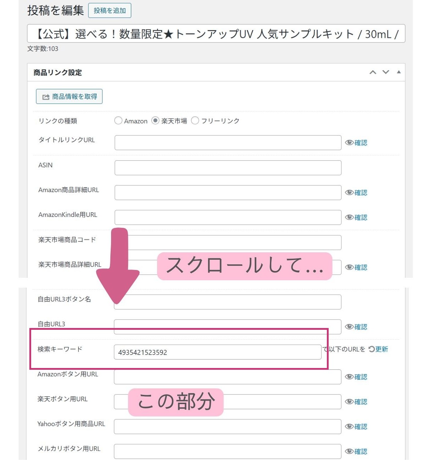433x460 pixels.
Task: Click the 商品情報を取得 button
Action: (69, 97)
